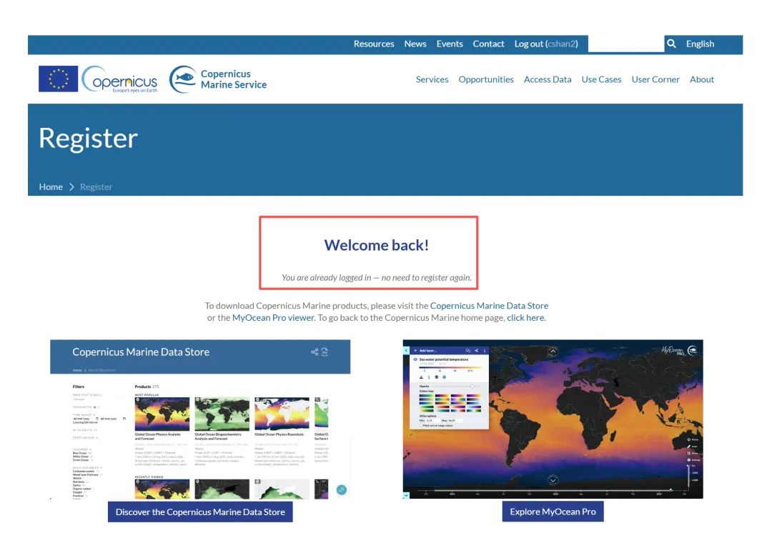Click the search input field

click(625, 44)
